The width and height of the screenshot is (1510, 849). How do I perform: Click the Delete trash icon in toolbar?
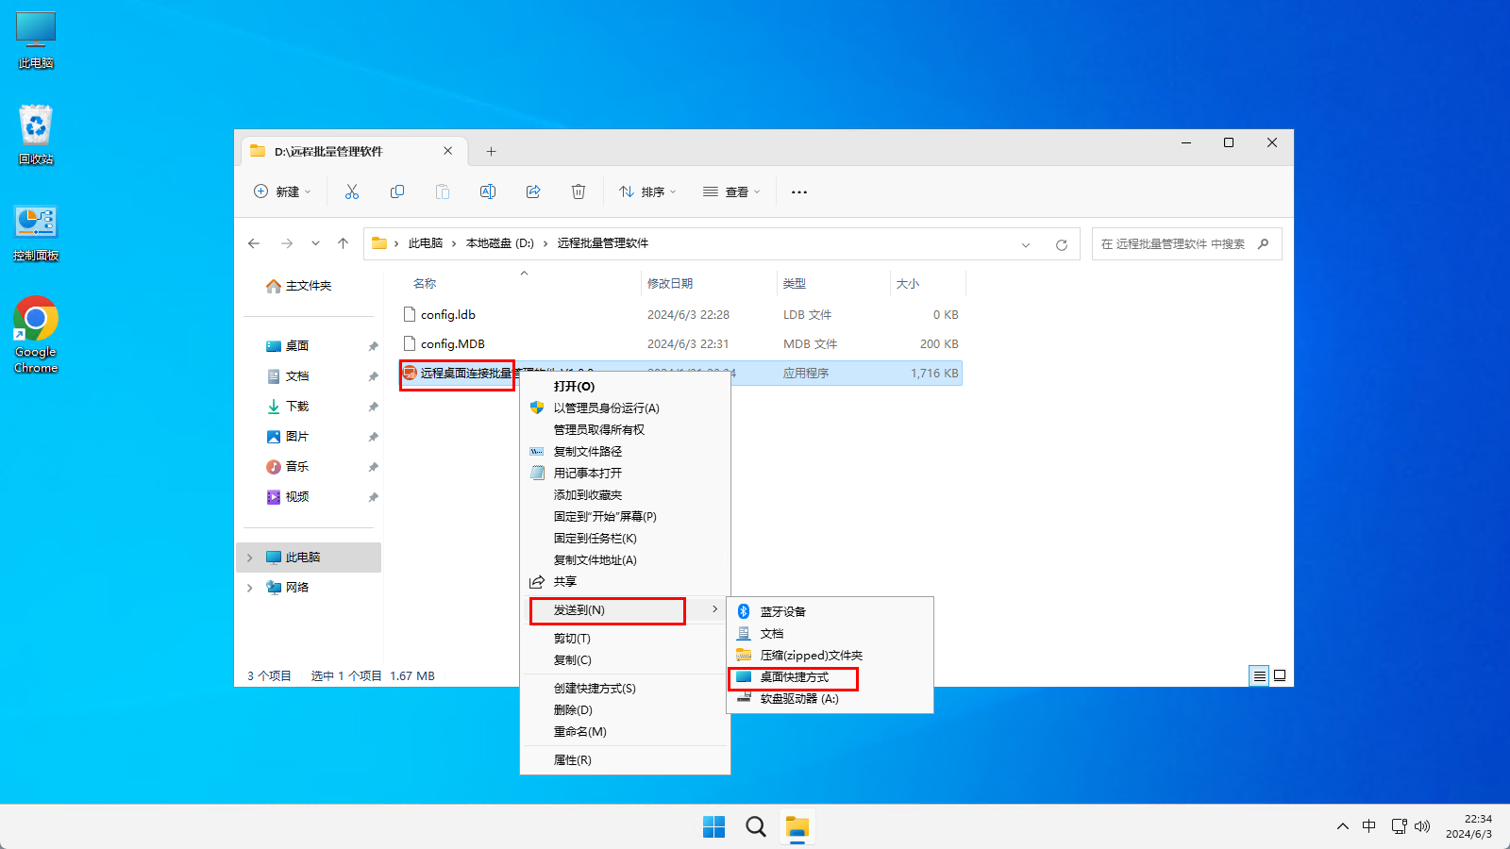pos(579,191)
